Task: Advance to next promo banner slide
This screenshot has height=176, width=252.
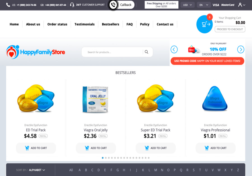Action: coord(241,49)
